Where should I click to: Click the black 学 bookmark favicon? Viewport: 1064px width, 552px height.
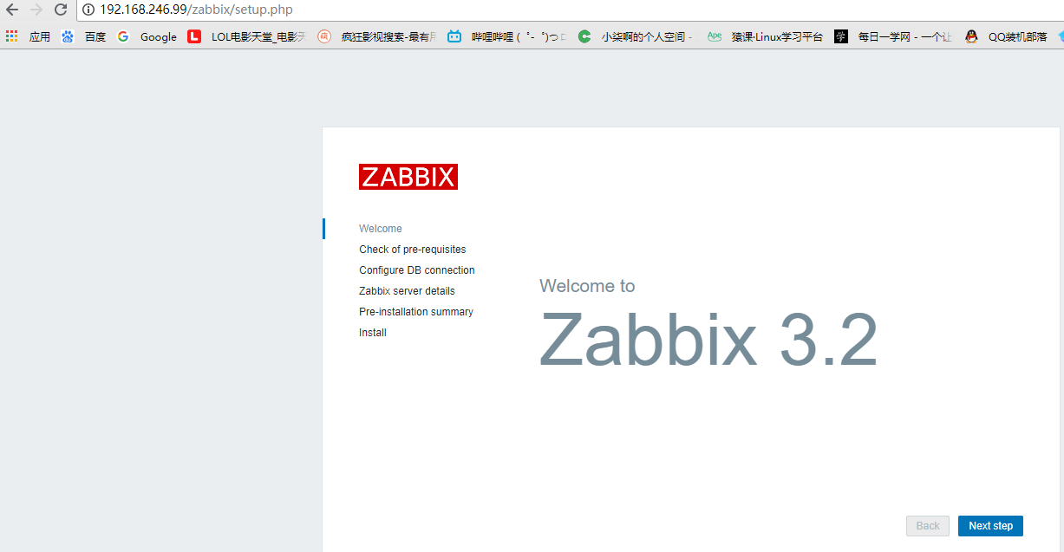(x=841, y=36)
